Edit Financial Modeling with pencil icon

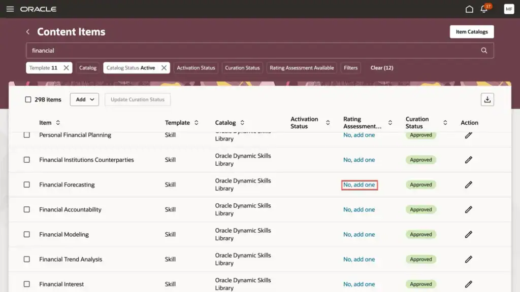[x=468, y=234]
